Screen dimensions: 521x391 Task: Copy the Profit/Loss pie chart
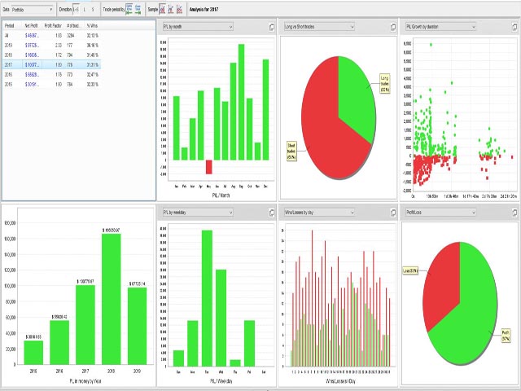514,212
